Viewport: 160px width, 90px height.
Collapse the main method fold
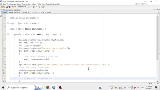point(8,34)
